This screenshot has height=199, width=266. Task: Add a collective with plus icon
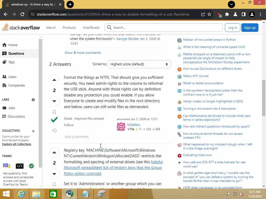click(x=33, y=131)
